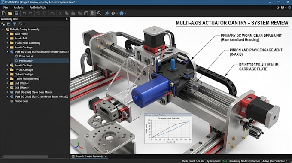Open dropdown arrow next to blue Help icon
292x163 pixels.
(x=125, y=13)
